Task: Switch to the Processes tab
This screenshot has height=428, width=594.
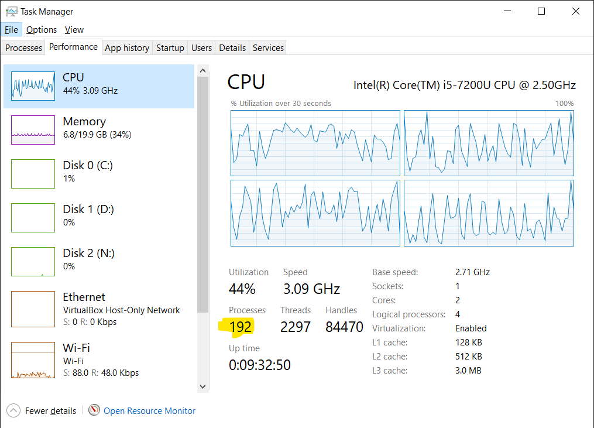Action: [23, 47]
